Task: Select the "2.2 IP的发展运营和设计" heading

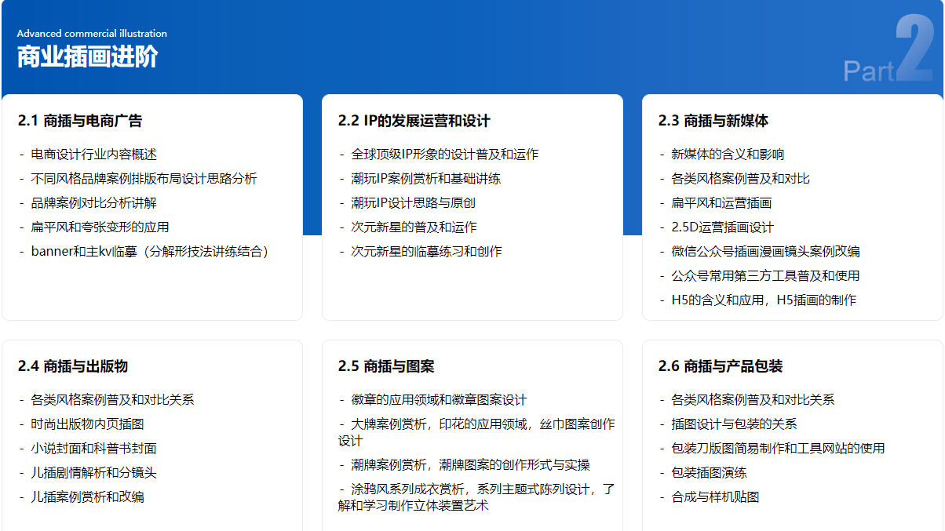Action: pos(414,121)
